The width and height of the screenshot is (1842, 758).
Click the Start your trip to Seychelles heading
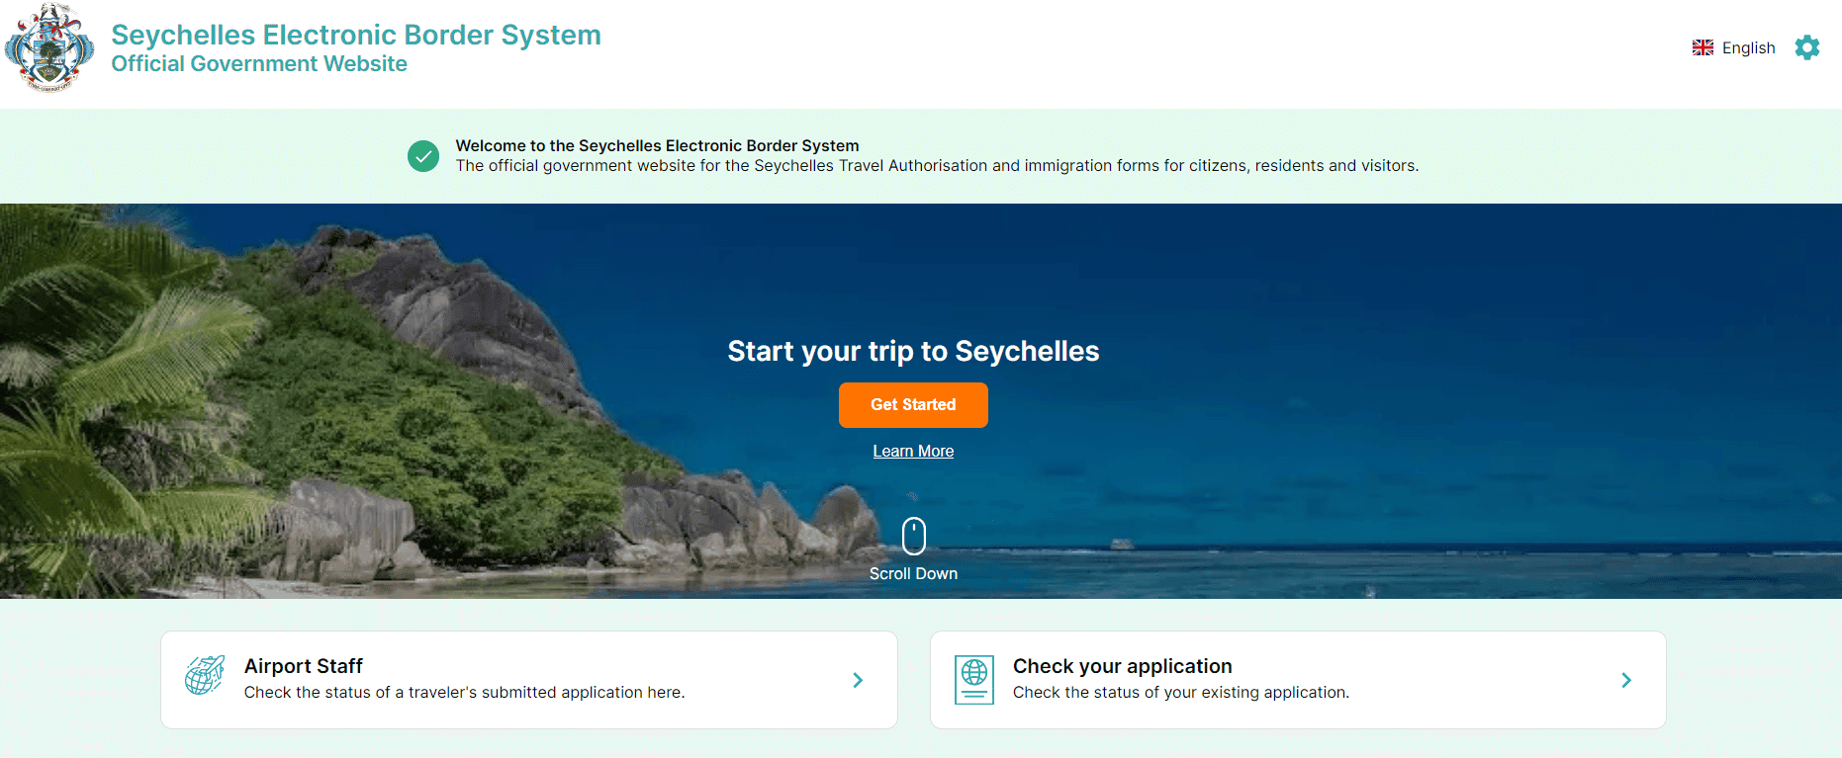click(x=913, y=351)
